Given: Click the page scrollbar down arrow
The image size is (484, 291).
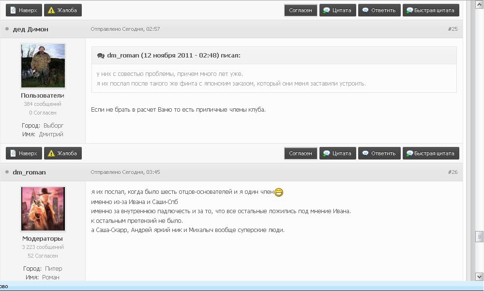Looking at the screenshot, I should (x=480, y=277).
